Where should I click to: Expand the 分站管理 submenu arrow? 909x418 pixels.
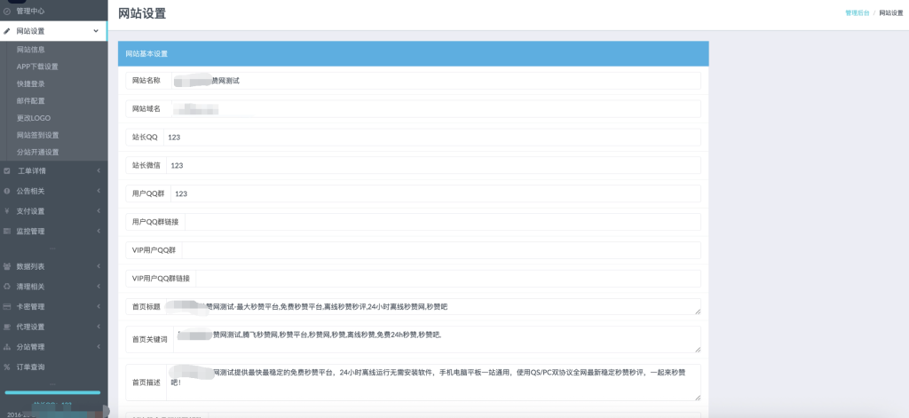(98, 347)
